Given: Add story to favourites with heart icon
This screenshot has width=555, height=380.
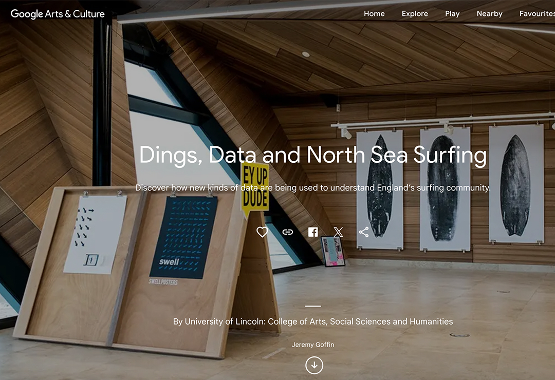Looking at the screenshot, I should 262,232.
